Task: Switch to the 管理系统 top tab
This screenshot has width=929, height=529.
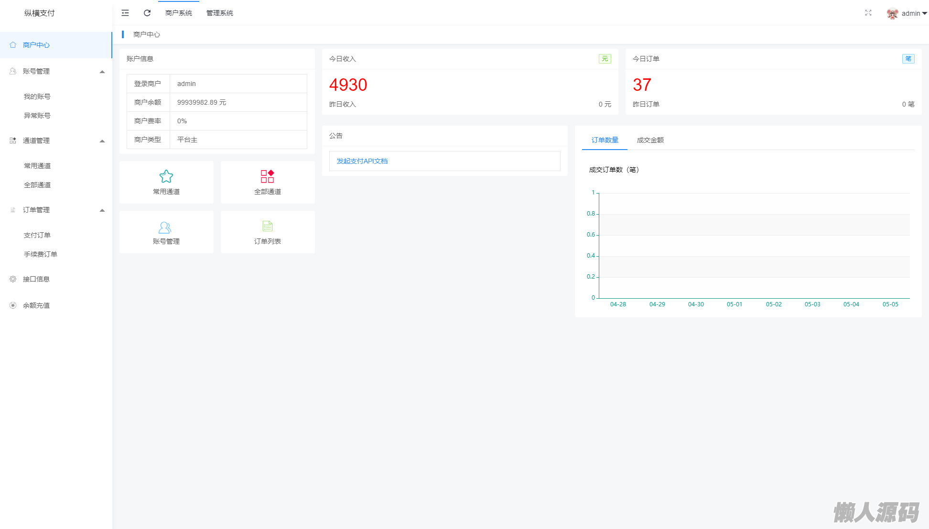Action: pyautogui.click(x=220, y=13)
